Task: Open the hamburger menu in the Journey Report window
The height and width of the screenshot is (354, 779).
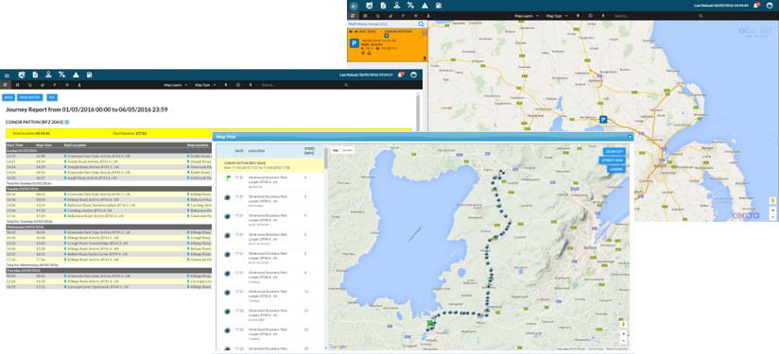Action: tap(7, 76)
